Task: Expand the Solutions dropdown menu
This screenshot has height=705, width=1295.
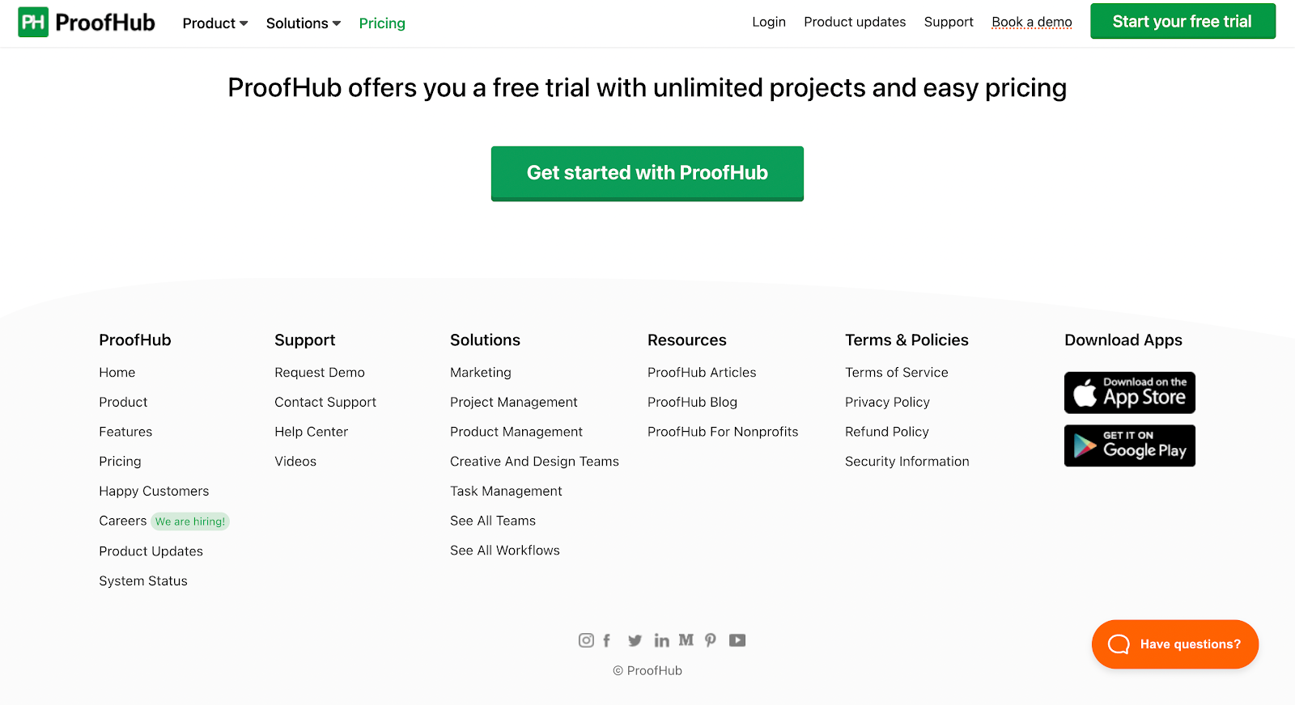Action: coord(304,23)
